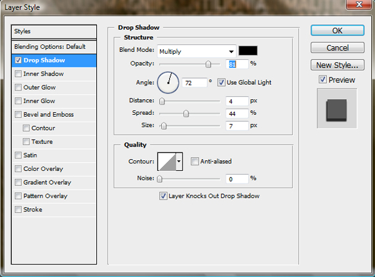Click the OK button
The height and width of the screenshot is (277, 375).
(337, 31)
